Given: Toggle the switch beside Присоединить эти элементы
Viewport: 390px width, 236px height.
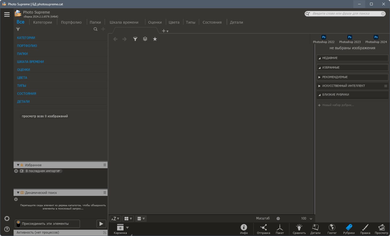Looking at the screenshot, I should (18, 224).
